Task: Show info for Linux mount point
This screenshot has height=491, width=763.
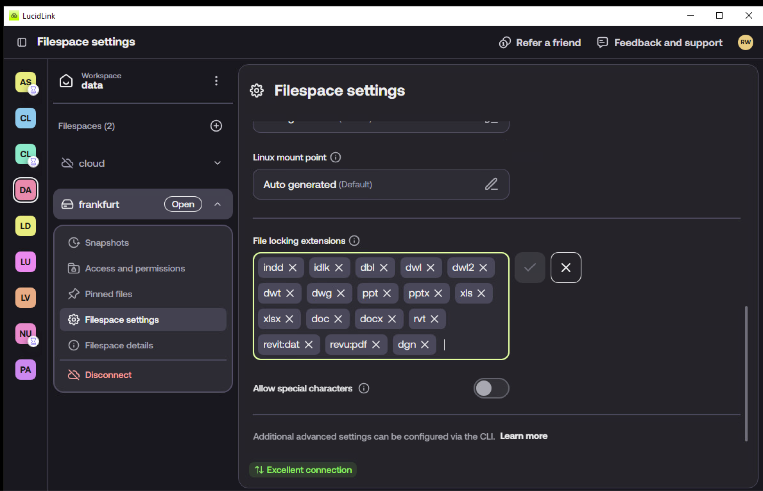Action: coord(336,157)
